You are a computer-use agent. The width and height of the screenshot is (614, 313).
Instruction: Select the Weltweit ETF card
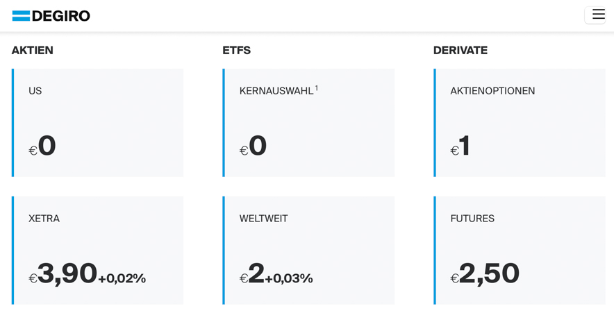click(x=308, y=251)
